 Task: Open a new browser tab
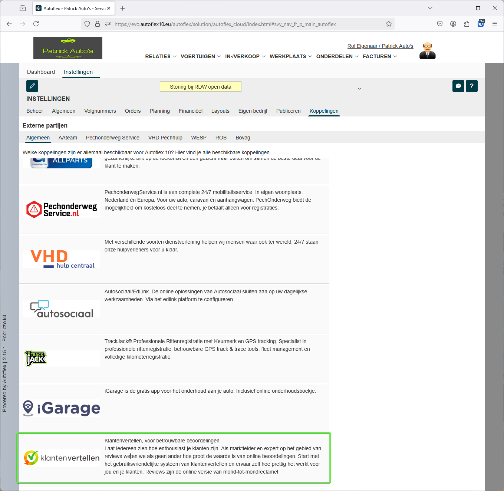pyautogui.click(x=123, y=8)
